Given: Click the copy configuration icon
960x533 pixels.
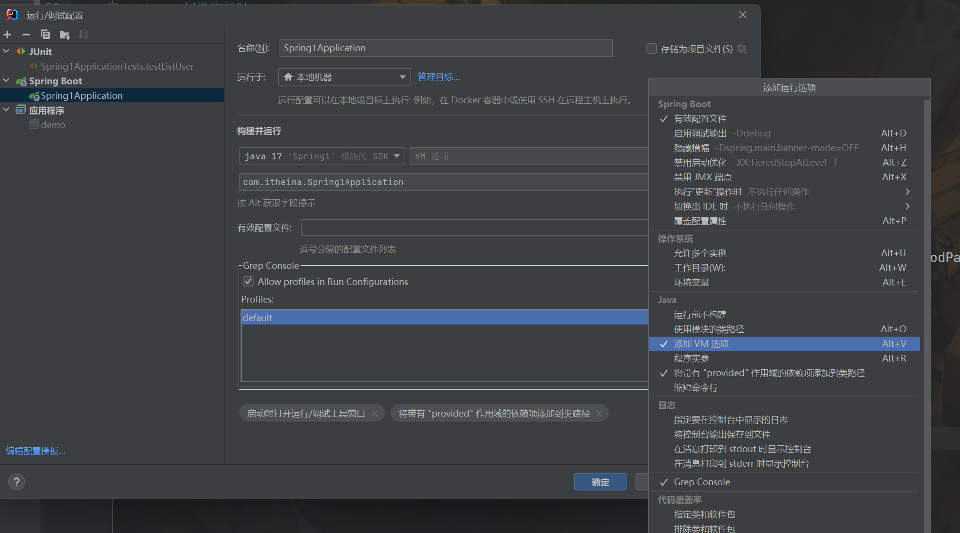Looking at the screenshot, I should tap(45, 35).
